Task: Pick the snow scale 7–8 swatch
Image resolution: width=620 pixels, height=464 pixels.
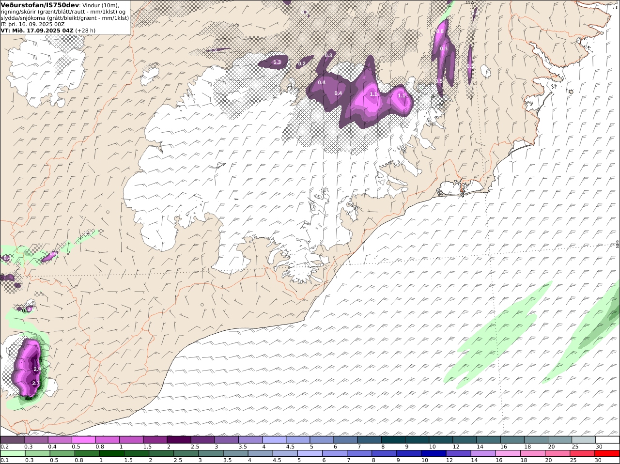Action: pyautogui.click(x=369, y=439)
